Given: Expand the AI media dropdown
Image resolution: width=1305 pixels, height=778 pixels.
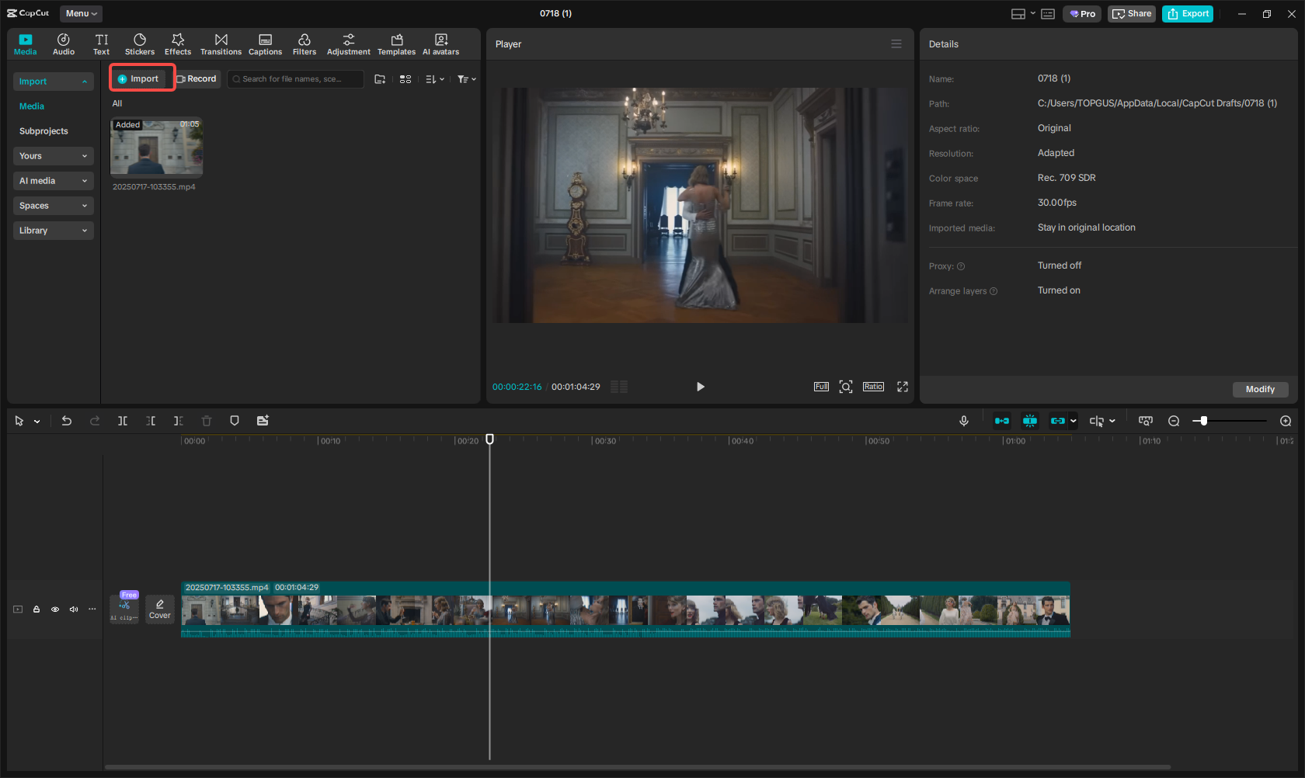Looking at the screenshot, I should (53, 181).
